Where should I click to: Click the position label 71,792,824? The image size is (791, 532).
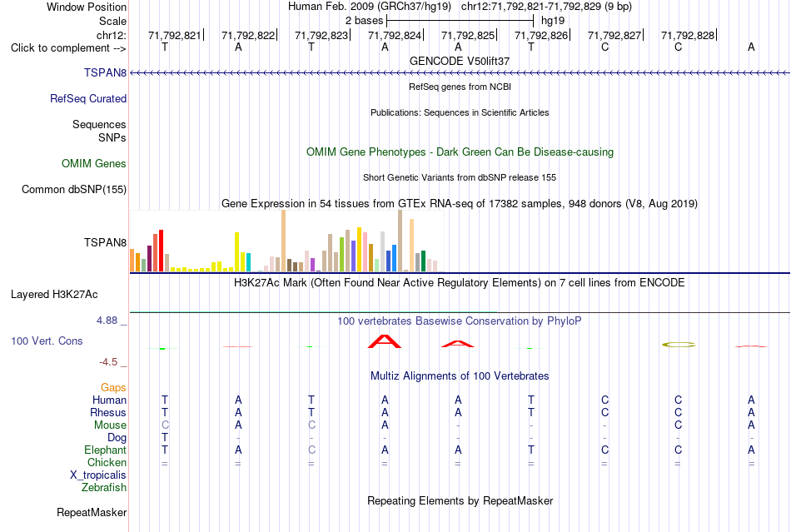[x=395, y=35]
